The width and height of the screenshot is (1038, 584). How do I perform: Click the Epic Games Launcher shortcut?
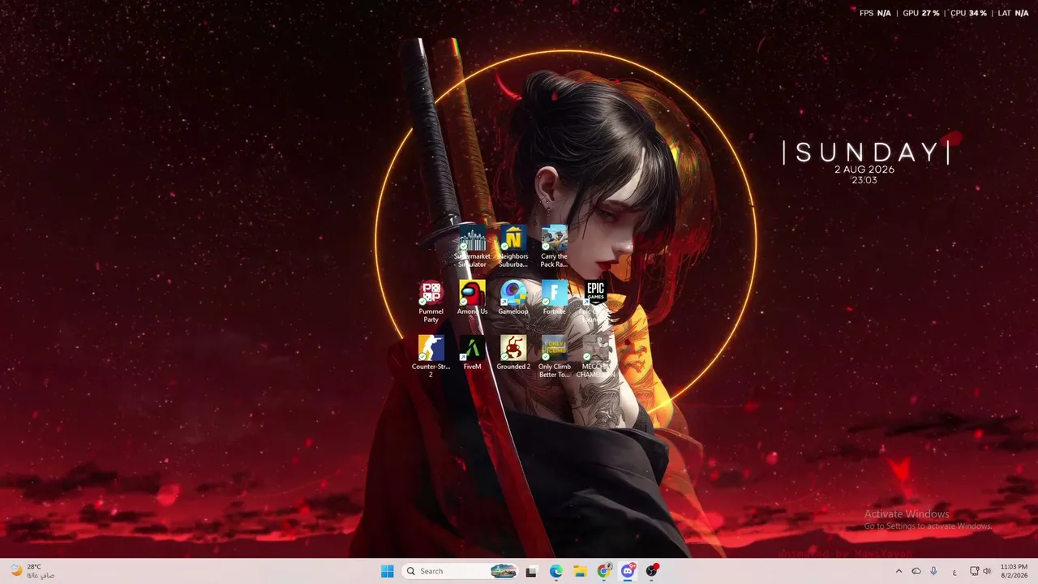tap(595, 302)
